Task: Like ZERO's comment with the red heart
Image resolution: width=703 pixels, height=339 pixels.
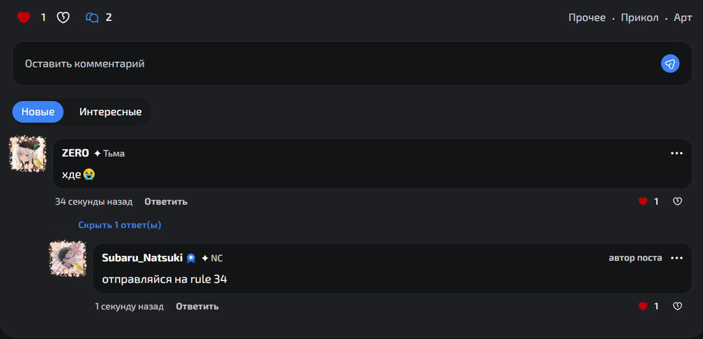Action: point(643,201)
